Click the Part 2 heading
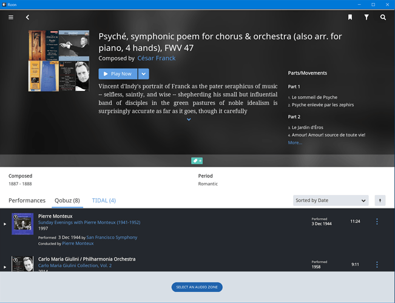The width and height of the screenshot is (395, 303). (294, 117)
